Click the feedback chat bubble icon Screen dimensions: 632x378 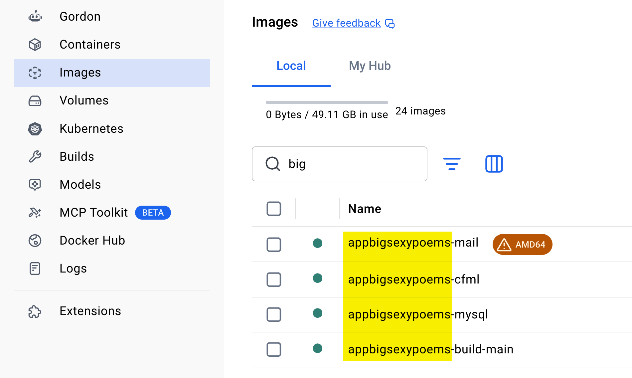pyautogui.click(x=390, y=24)
